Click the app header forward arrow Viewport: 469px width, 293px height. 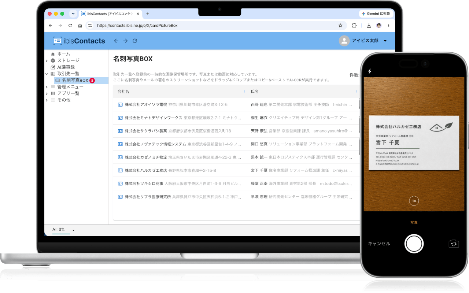pyautogui.click(x=125, y=41)
